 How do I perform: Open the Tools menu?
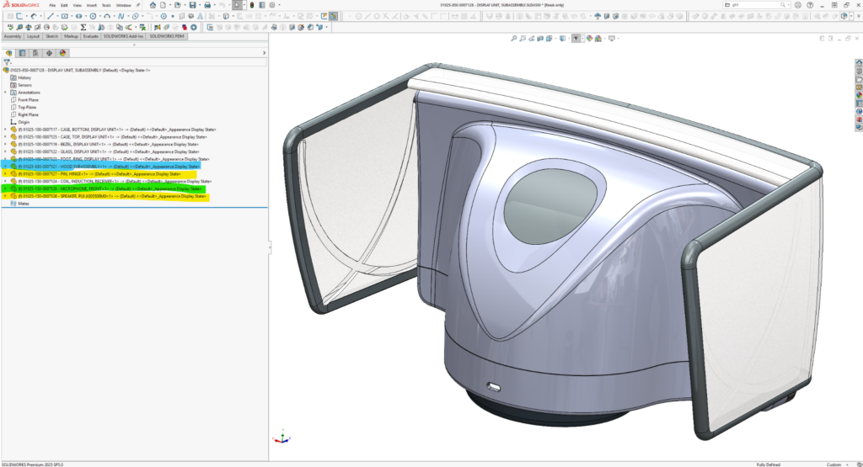106,6
